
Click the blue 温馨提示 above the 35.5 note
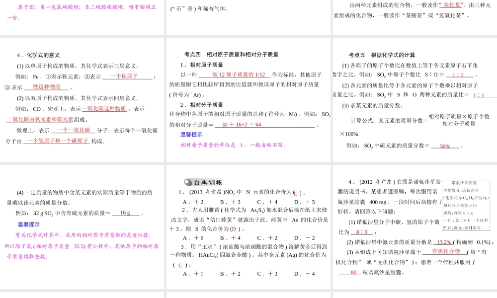pyautogui.click(x=28, y=224)
